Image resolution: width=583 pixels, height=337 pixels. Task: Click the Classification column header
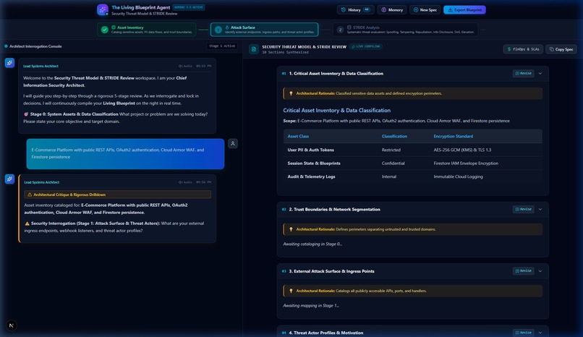(x=394, y=137)
